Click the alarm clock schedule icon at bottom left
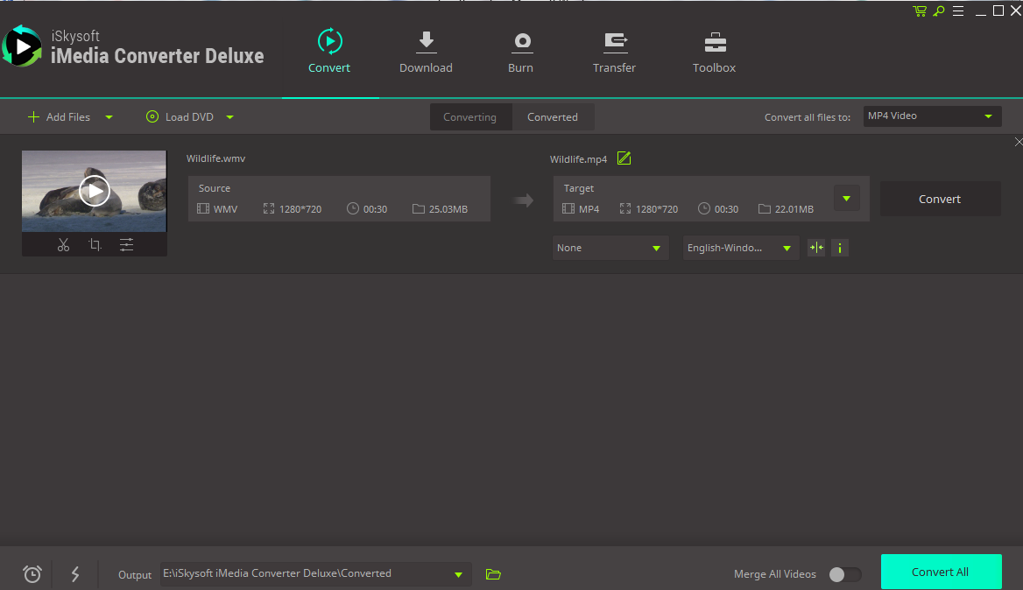The height and width of the screenshot is (590, 1023). pos(32,573)
